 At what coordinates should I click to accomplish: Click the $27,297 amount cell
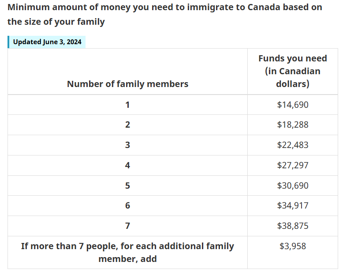(293, 165)
